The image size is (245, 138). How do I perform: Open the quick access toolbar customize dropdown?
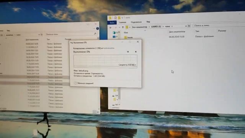pos(122,18)
